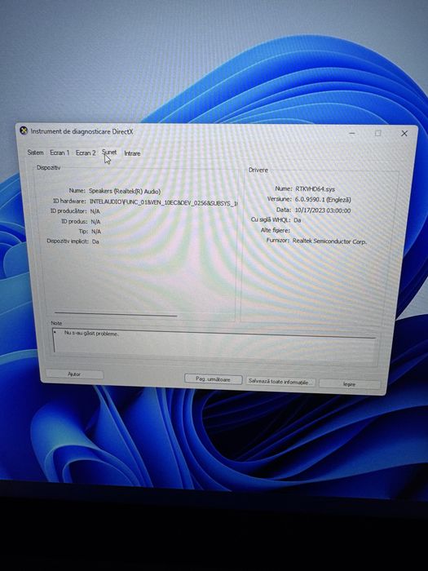This screenshot has height=571, width=428.
Task: Click the 'ID produs' label
Action: click(74, 221)
